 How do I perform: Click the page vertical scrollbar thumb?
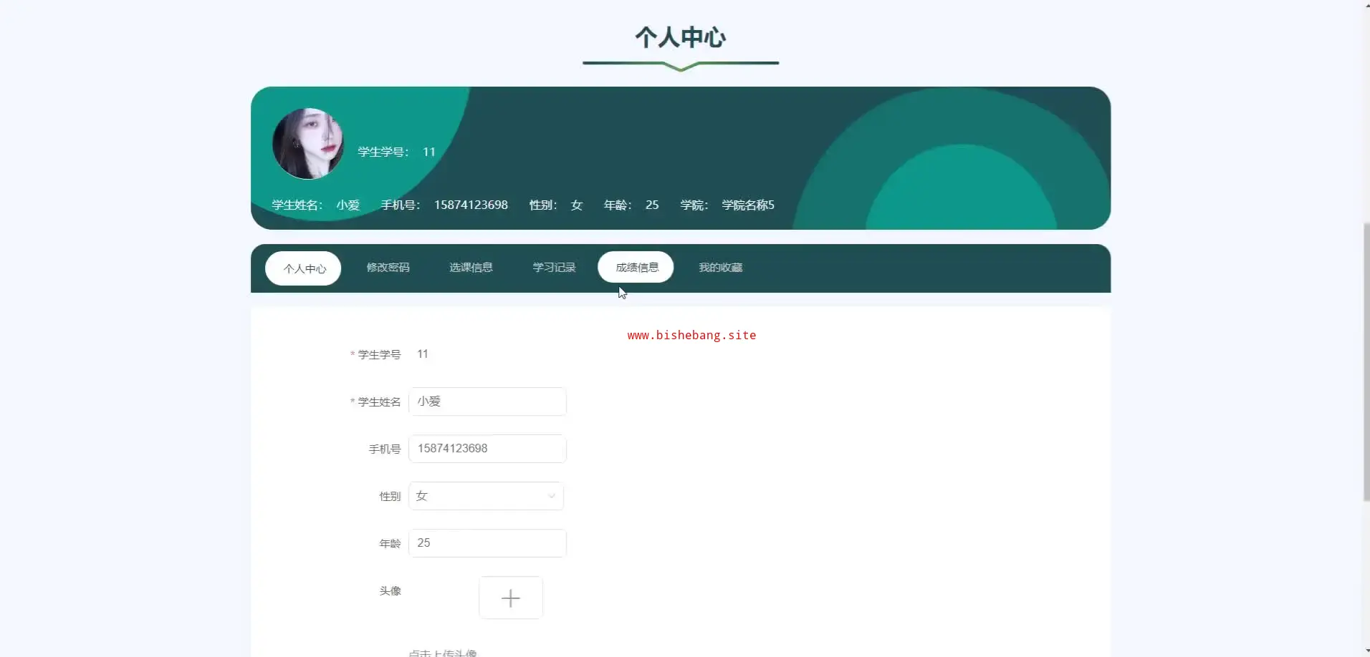pyautogui.click(x=1366, y=361)
